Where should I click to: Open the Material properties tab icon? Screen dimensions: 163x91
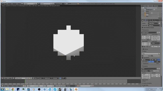[x=159, y=20]
